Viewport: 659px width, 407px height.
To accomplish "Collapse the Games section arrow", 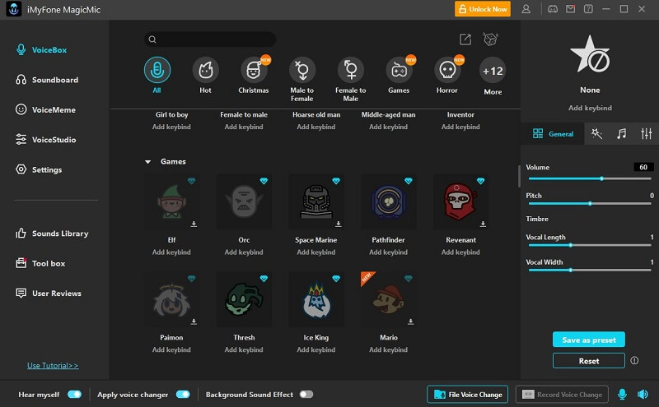I will tap(148, 161).
